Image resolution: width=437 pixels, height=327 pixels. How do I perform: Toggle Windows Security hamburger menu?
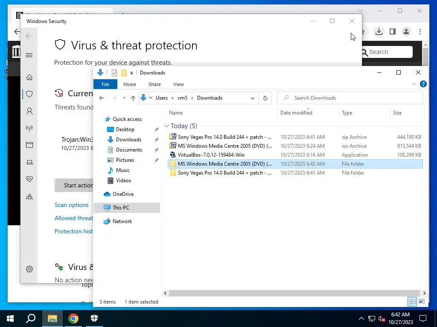(x=29, y=55)
